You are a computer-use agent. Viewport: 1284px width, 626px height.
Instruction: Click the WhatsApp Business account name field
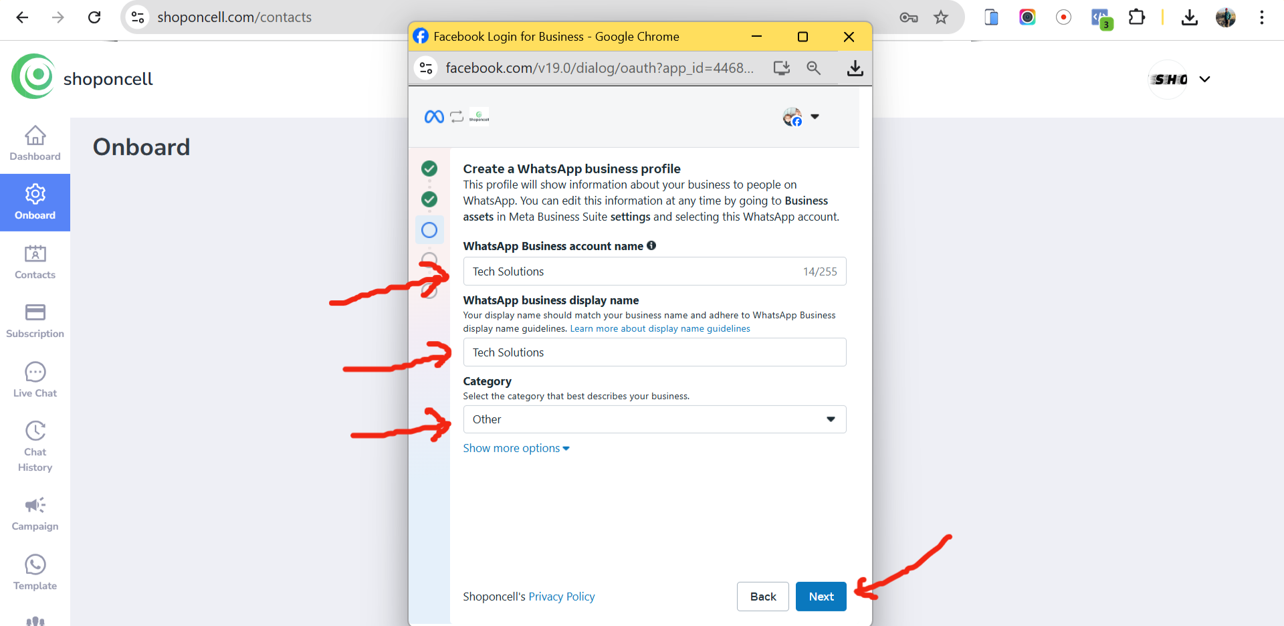tap(655, 272)
